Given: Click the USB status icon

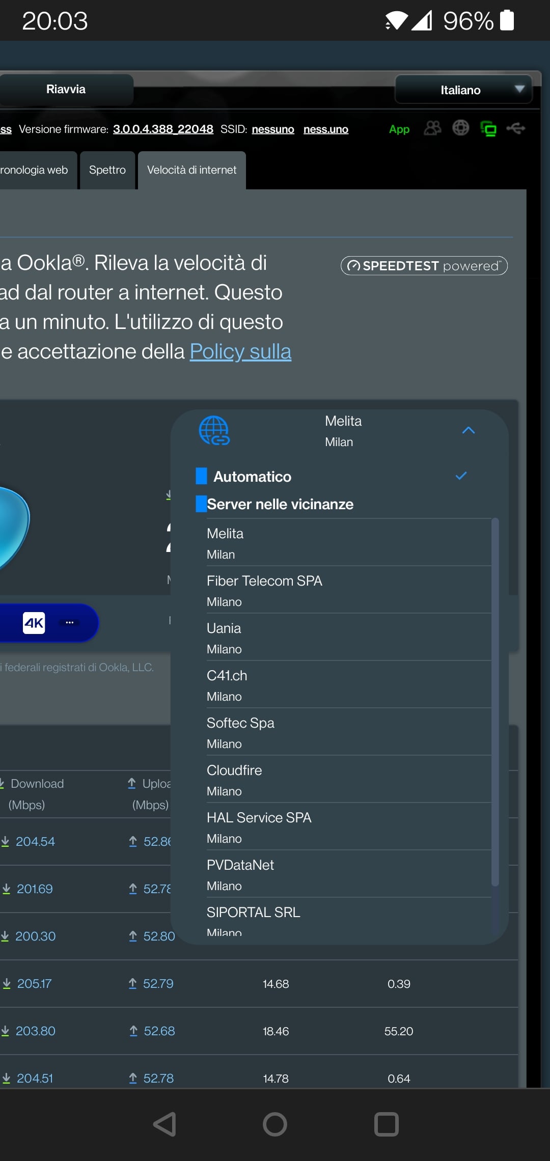Looking at the screenshot, I should click(516, 128).
